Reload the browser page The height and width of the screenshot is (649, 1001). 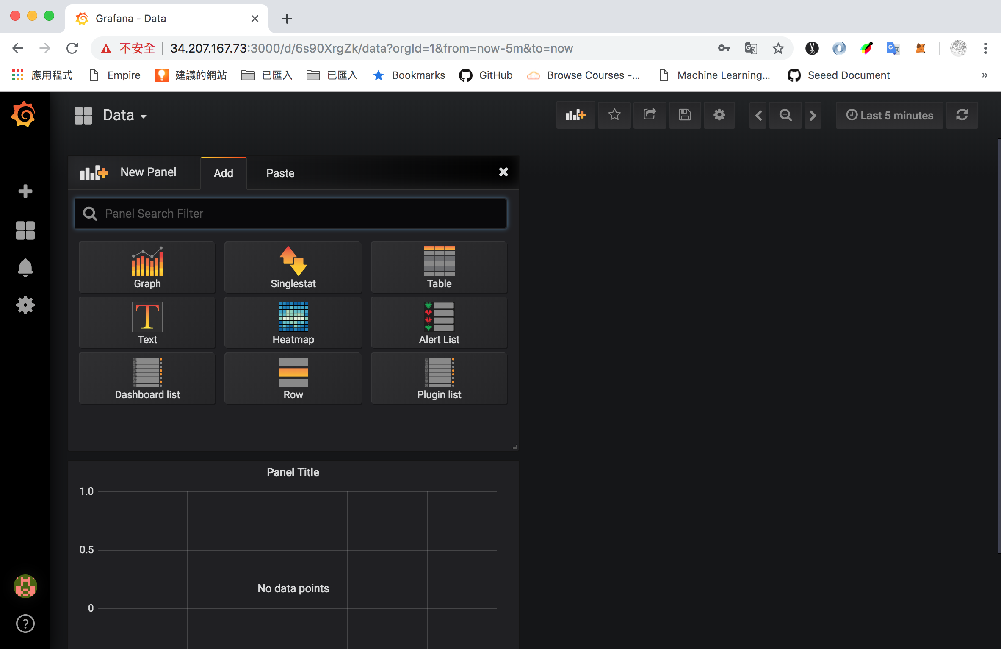(x=72, y=48)
